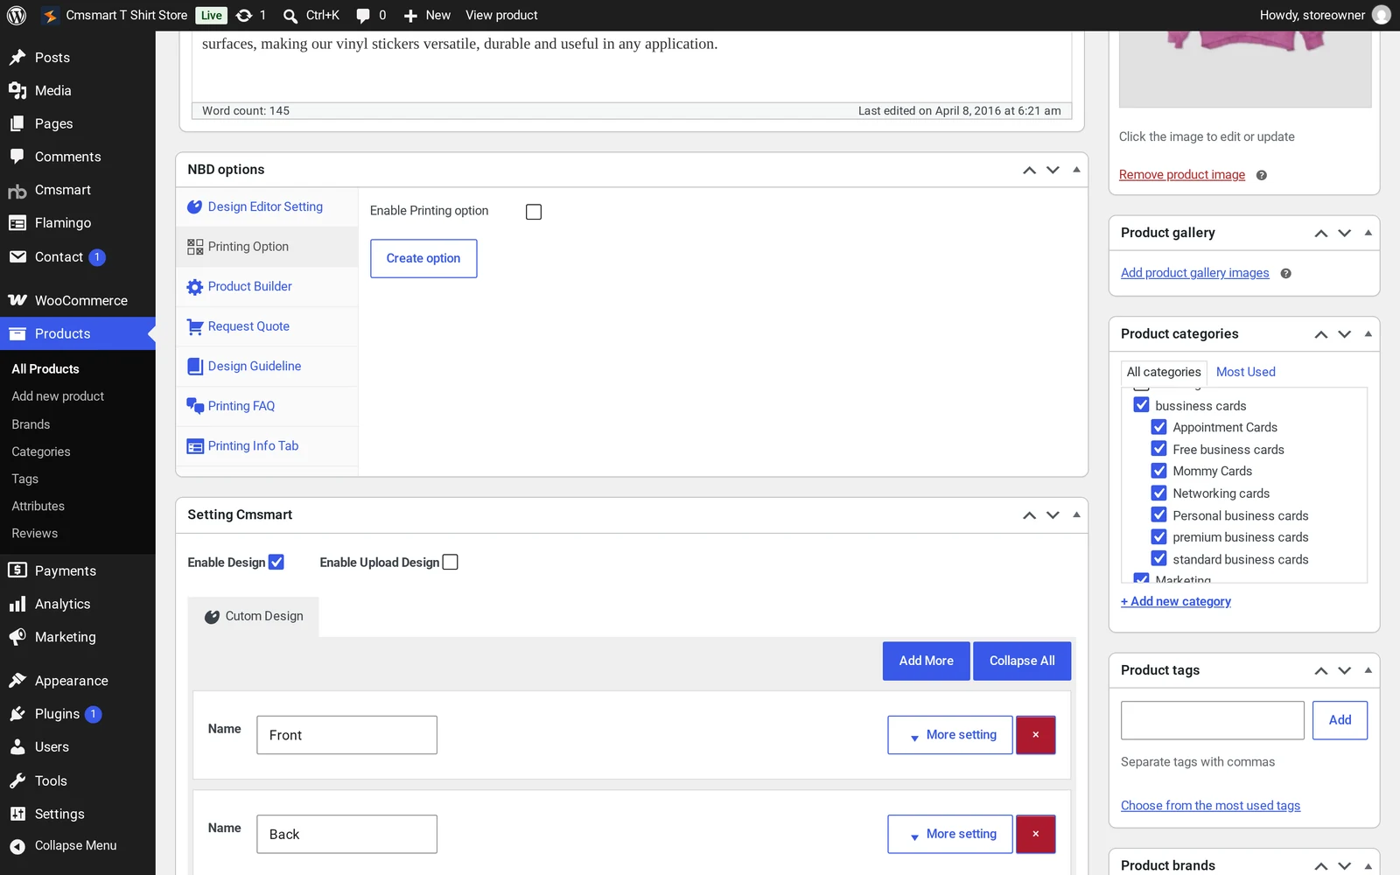The image size is (1400, 875).
Task: Open Posts via its pin icon
Action: 17,57
